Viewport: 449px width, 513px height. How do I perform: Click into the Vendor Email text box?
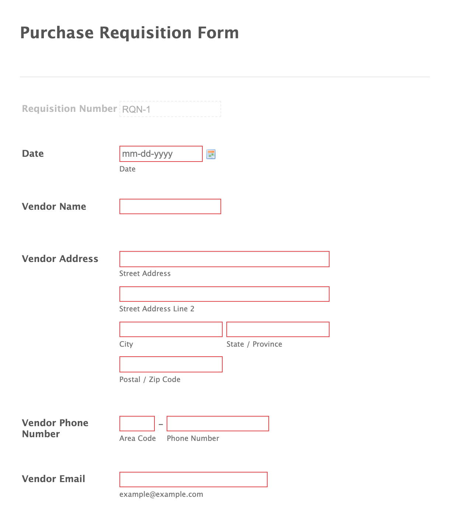coord(193,480)
